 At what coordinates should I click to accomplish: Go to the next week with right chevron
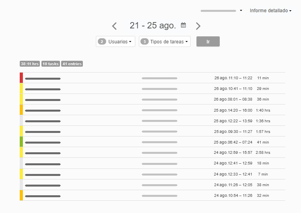coord(198,26)
